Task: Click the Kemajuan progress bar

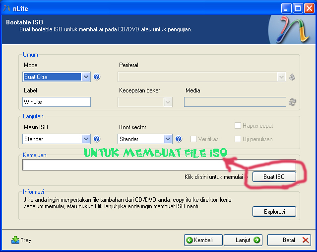Action: [159, 165]
